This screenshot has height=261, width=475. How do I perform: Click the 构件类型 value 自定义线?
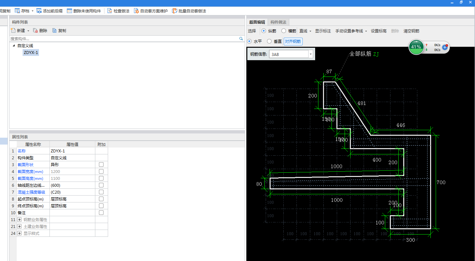click(72, 158)
